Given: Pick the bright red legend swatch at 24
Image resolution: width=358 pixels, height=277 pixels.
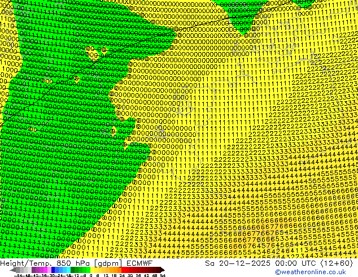Looking at the screenshot, I should (x=123, y=270).
